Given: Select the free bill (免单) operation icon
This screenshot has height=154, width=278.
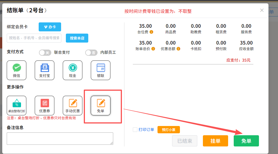Looking at the screenshot, I should click(101, 105).
